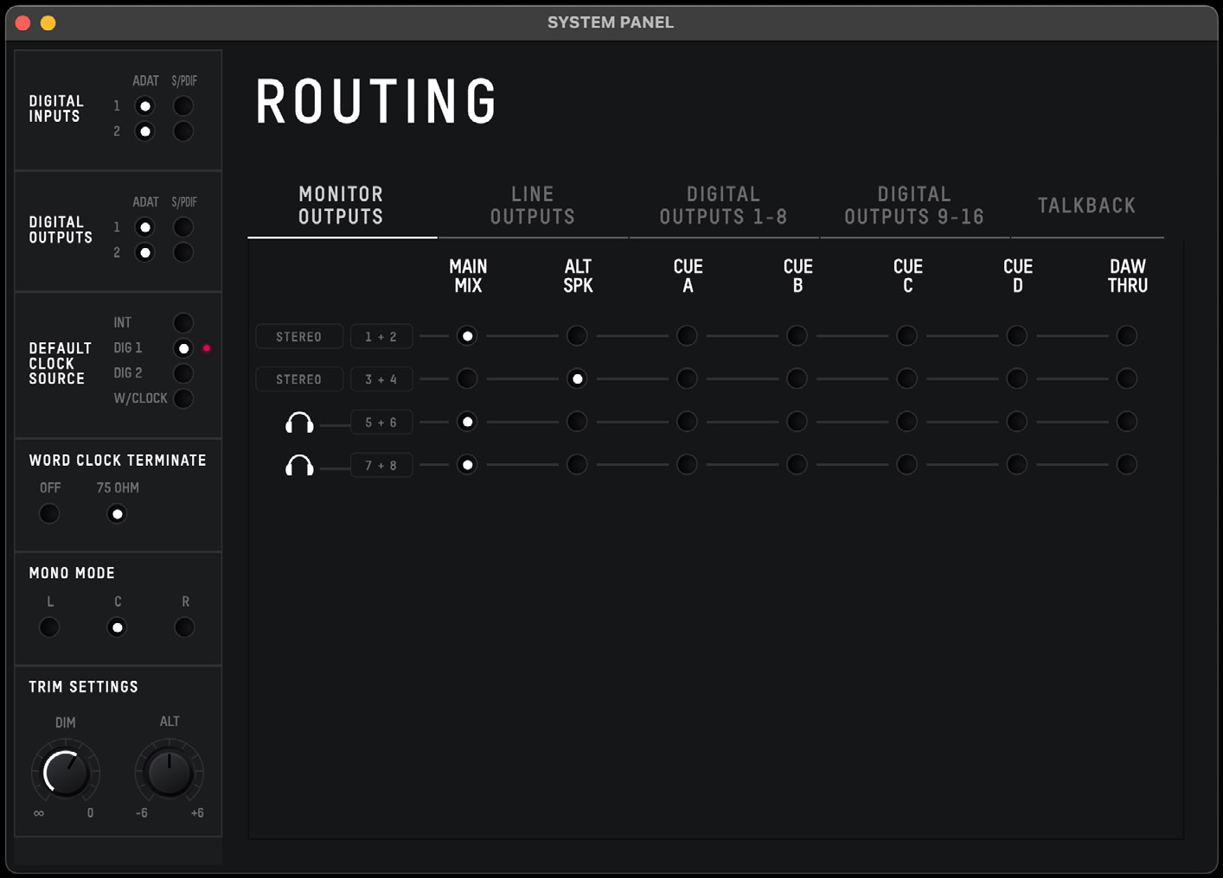The width and height of the screenshot is (1223, 878).
Task: Turn Word Clock Terminate OFF
Action: (x=49, y=514)
